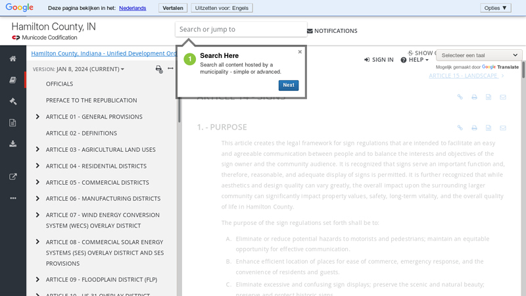Image resolution: width=526 pixels, height=296 pixels.
Task: Expand Article 08 - Commercial Solar Energy
Action: tap(37, 242)
